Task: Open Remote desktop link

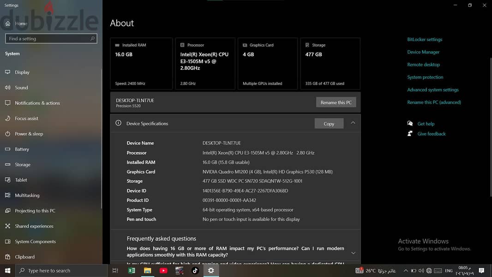Action: pyautogui.click(x=423, y=65)
